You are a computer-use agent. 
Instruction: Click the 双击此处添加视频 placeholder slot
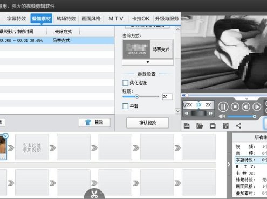click(x=32, y=147)
